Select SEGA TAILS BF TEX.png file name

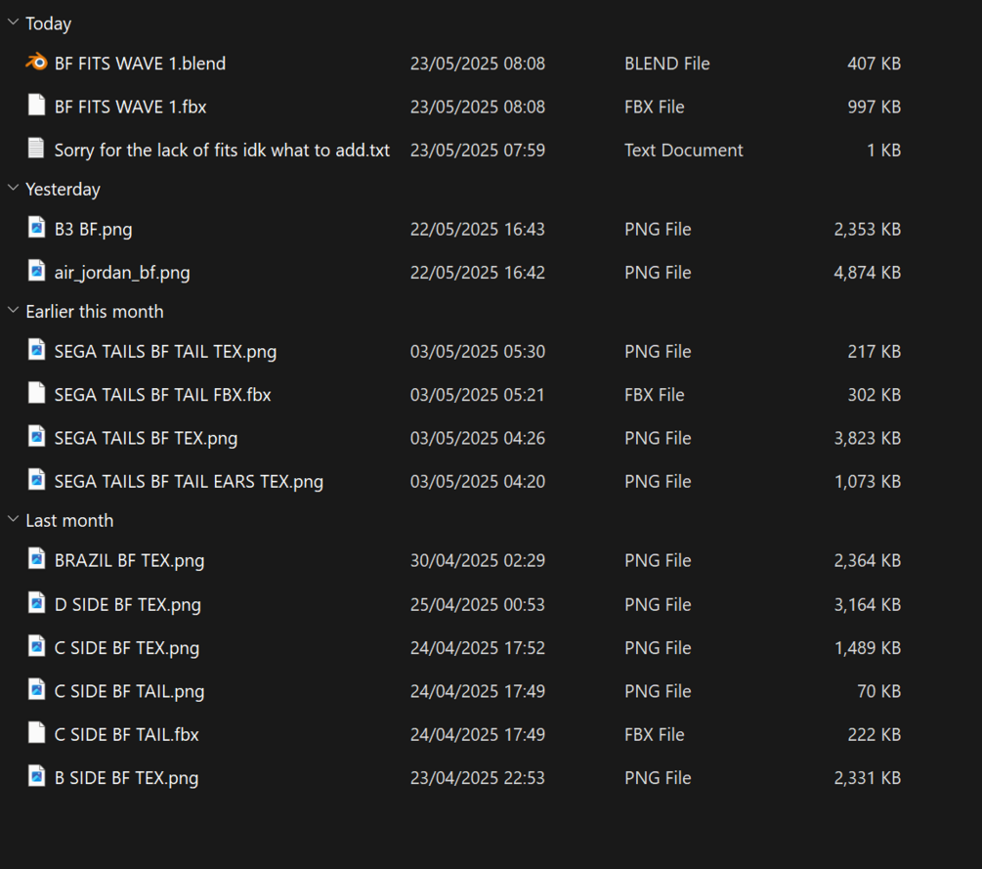(146, 438)
